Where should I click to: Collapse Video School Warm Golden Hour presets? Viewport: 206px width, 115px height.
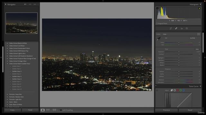[7, 64]
